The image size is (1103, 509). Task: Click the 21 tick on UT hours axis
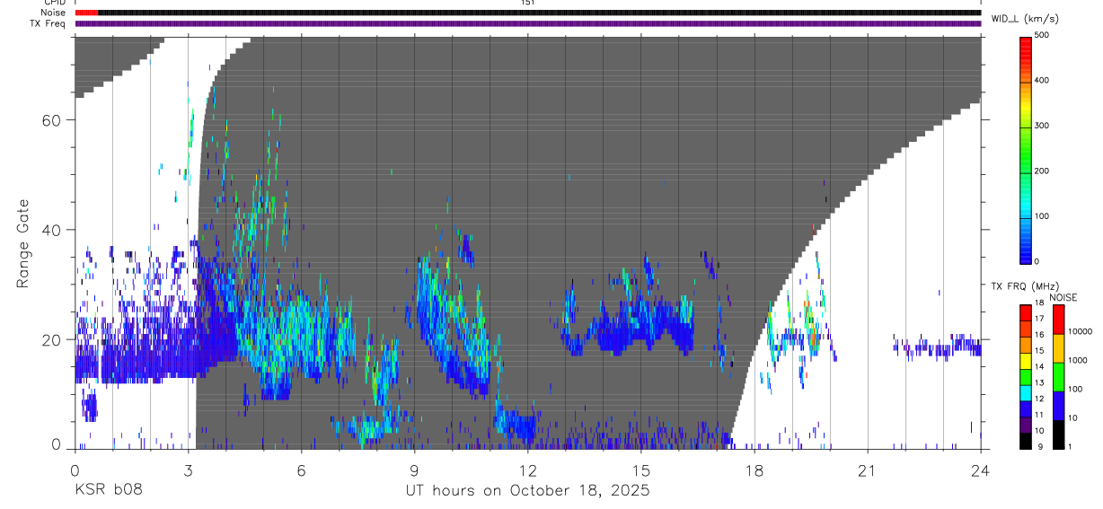point(867,470)
